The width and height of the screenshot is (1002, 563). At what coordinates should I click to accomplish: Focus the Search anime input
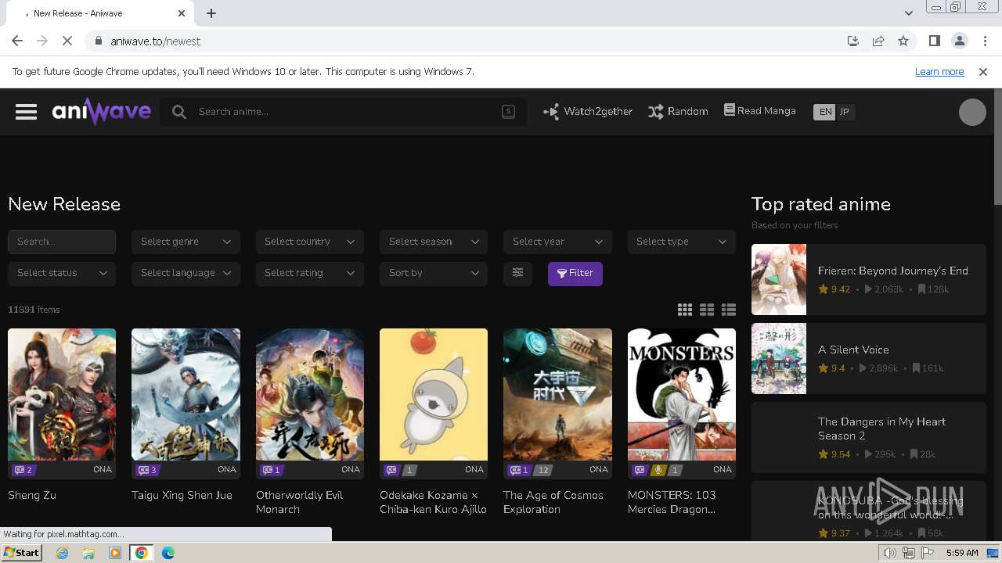[344, 112]
